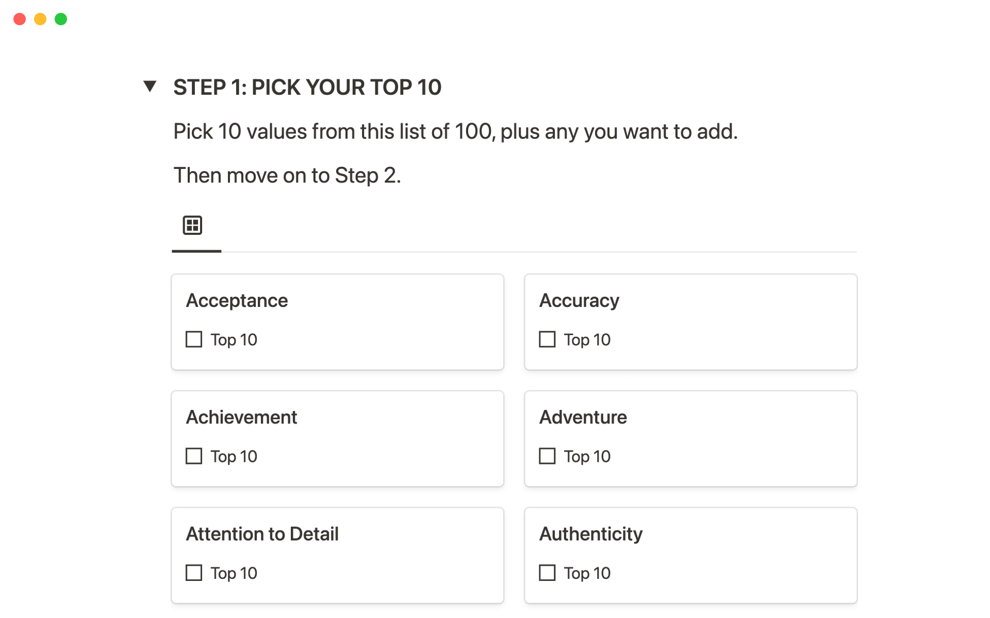This screenshot has height=618, width=990.
Task: Click the Step 1 heading text
Action: click(x=307, y=88)
